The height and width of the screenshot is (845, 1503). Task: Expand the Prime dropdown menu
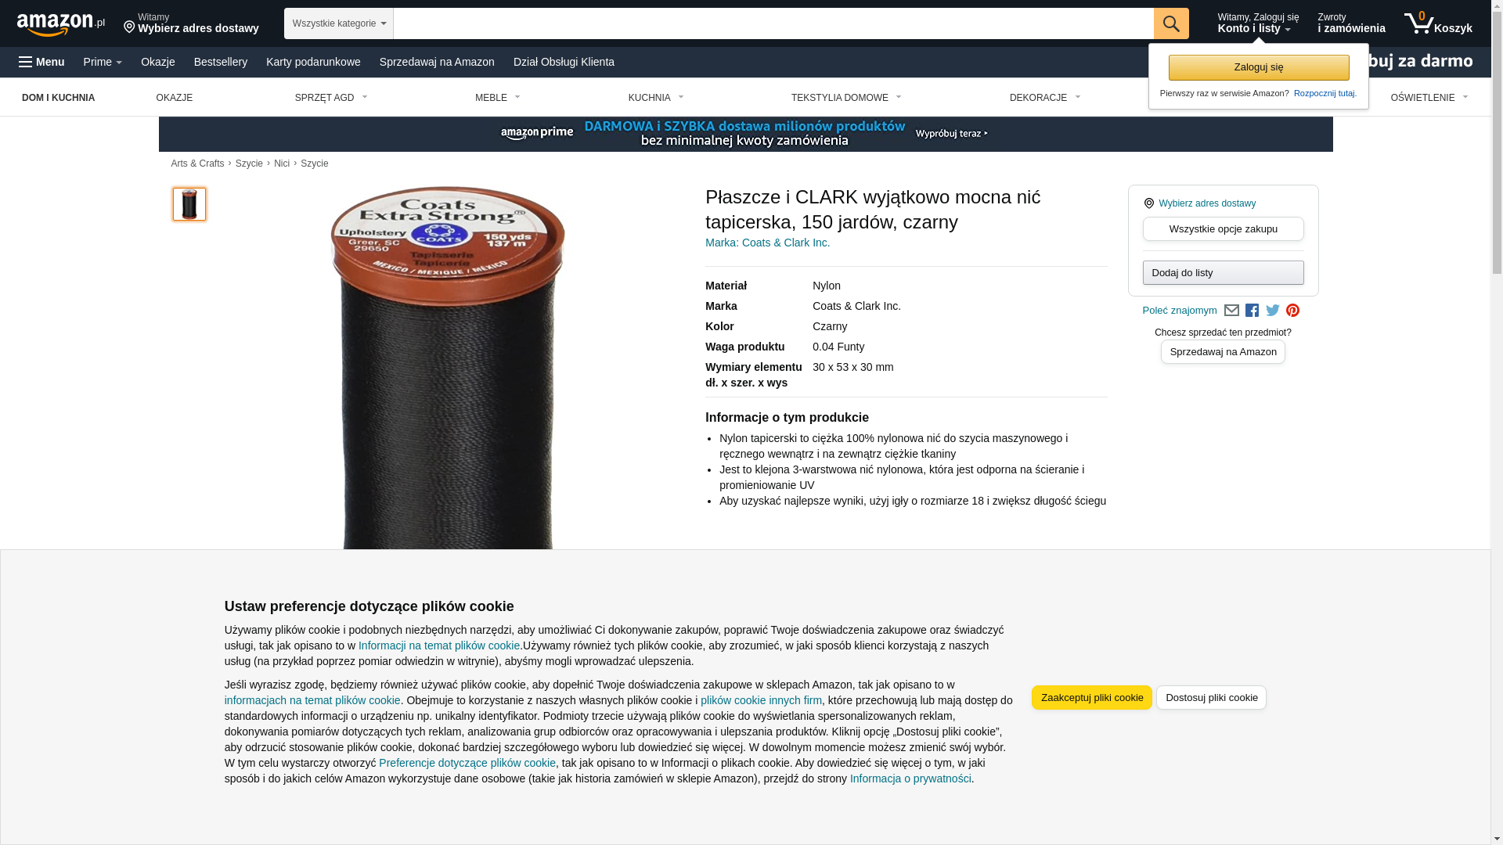[x=103, y=62]
